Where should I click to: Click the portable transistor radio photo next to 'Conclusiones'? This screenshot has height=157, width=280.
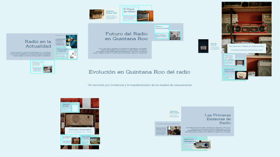(97, 14)
